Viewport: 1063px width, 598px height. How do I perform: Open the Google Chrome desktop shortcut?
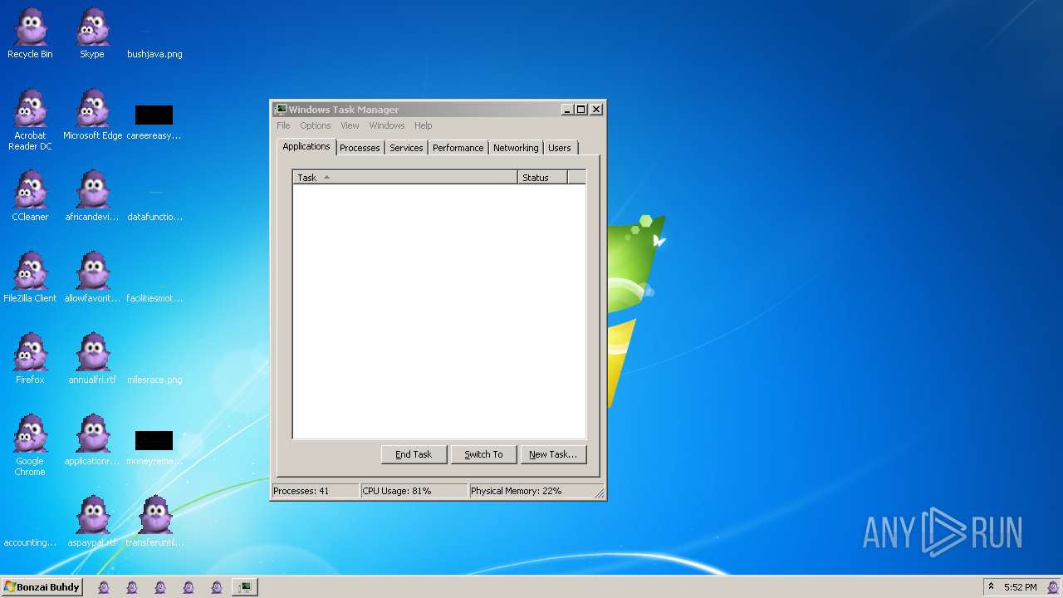[x=30, y=445]
